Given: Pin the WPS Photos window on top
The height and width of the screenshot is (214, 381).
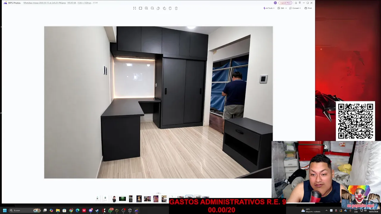Looking at the screenshot, I should (300, 3).
